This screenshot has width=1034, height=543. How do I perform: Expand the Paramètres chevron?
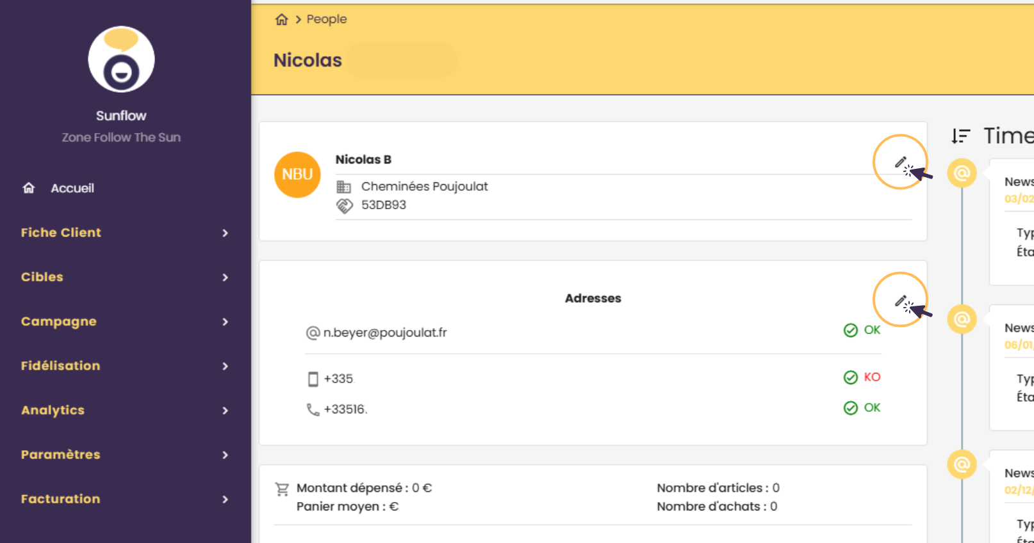225,455
